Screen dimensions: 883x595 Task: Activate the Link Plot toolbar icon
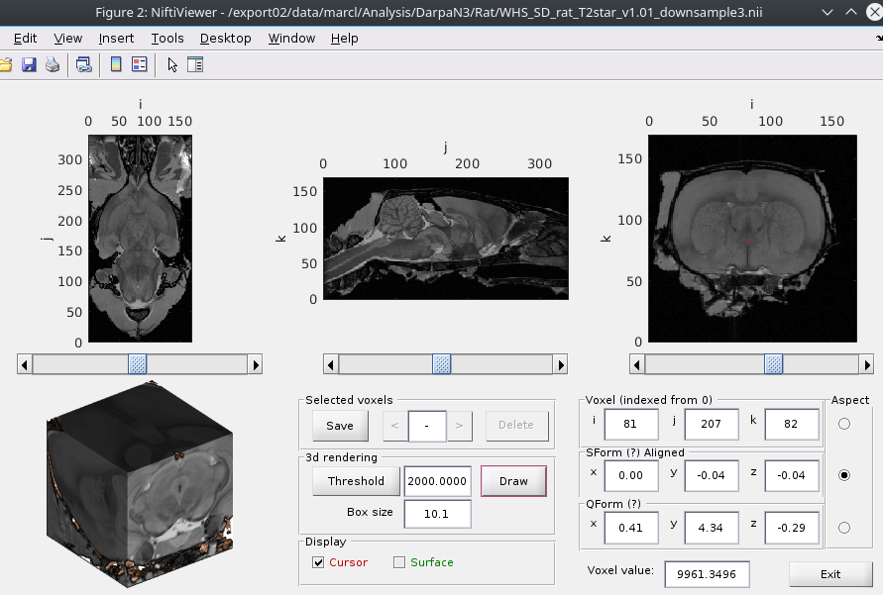click(x=83, y=64)
